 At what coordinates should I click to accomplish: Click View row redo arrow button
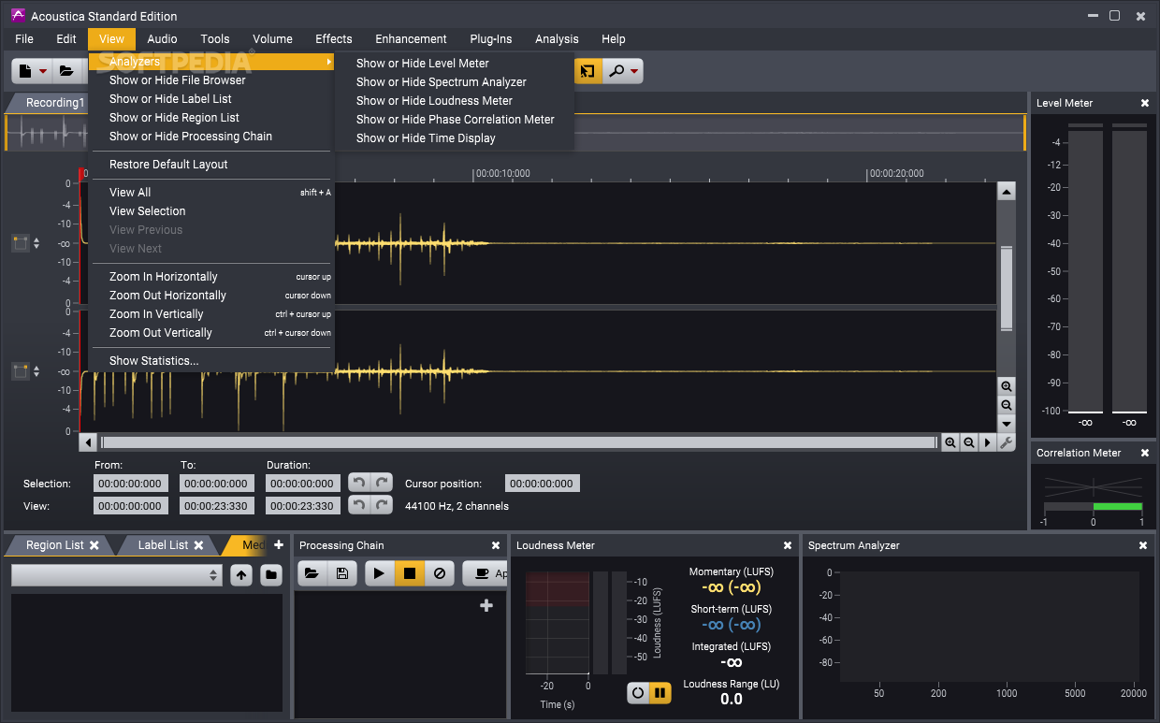click(381, 505)
